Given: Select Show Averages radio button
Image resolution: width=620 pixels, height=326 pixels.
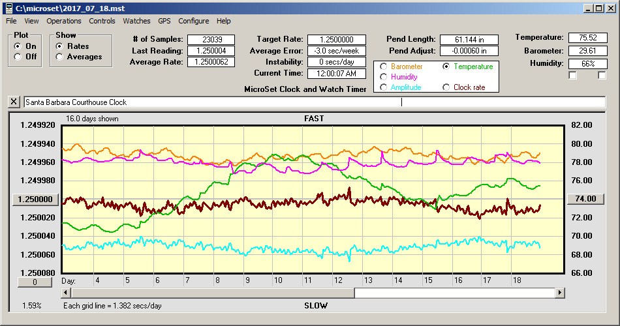Looking at the screenshot, I should pyautogui.click(x=59, y=57).
